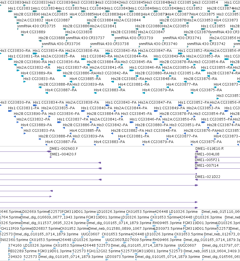
Task: Click the His2B:CG33890 gene label
Action: tap(27, 14)
